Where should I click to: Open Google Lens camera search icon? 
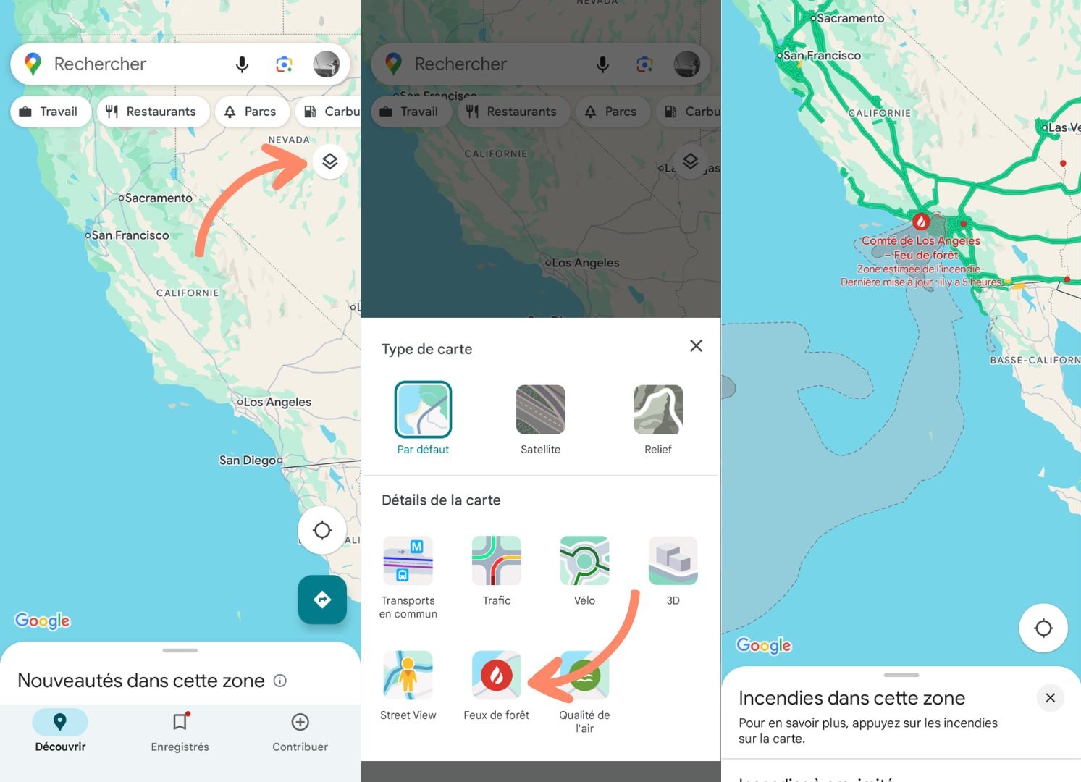(285, 64)
